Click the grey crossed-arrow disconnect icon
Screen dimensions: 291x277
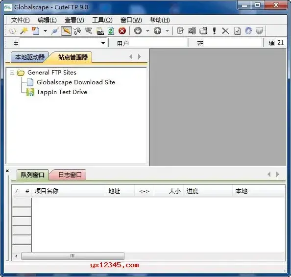(x=89, y=31)
